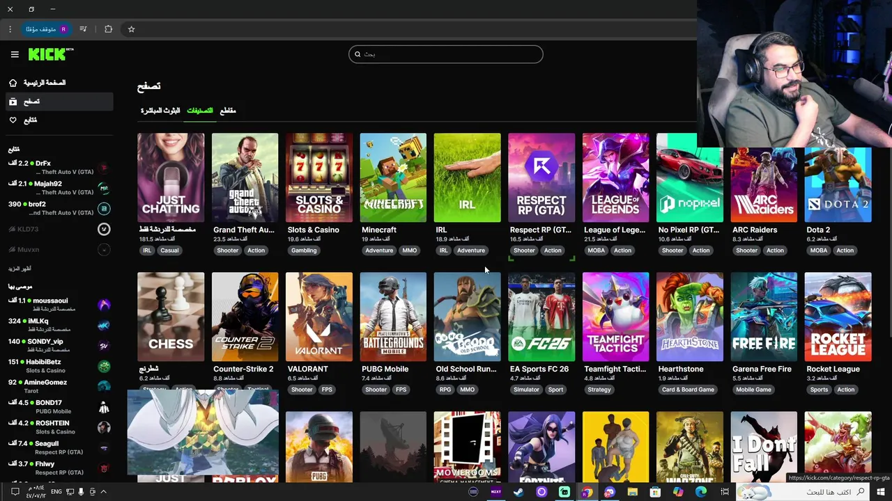892x501 pixels.
Task: Open the ARC Raiders category cover
Action: pyautogui.click(x=764, y=184)
